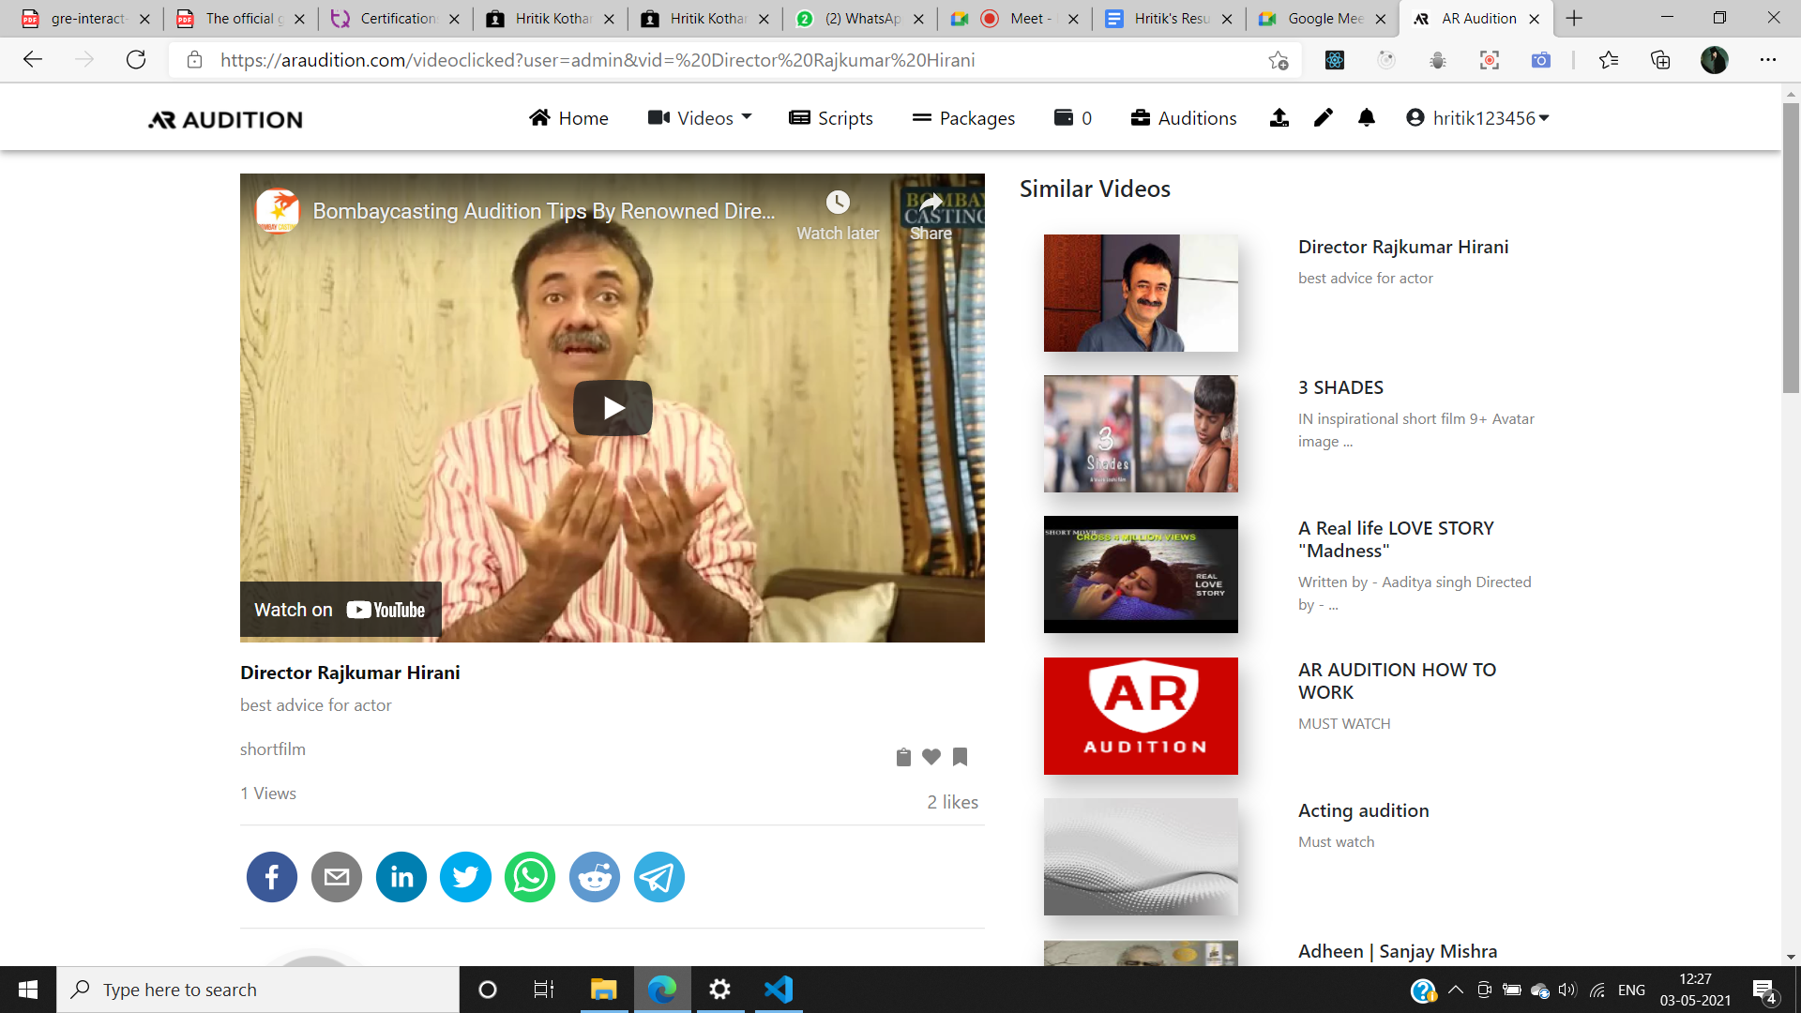Open the Packages page
The width and height of the screenshot is (1801, 1013).
964,118
